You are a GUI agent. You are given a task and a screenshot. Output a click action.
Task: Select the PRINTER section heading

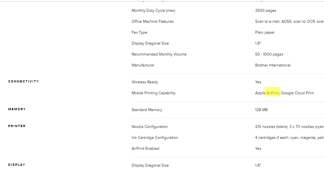(x=17, y=126)
